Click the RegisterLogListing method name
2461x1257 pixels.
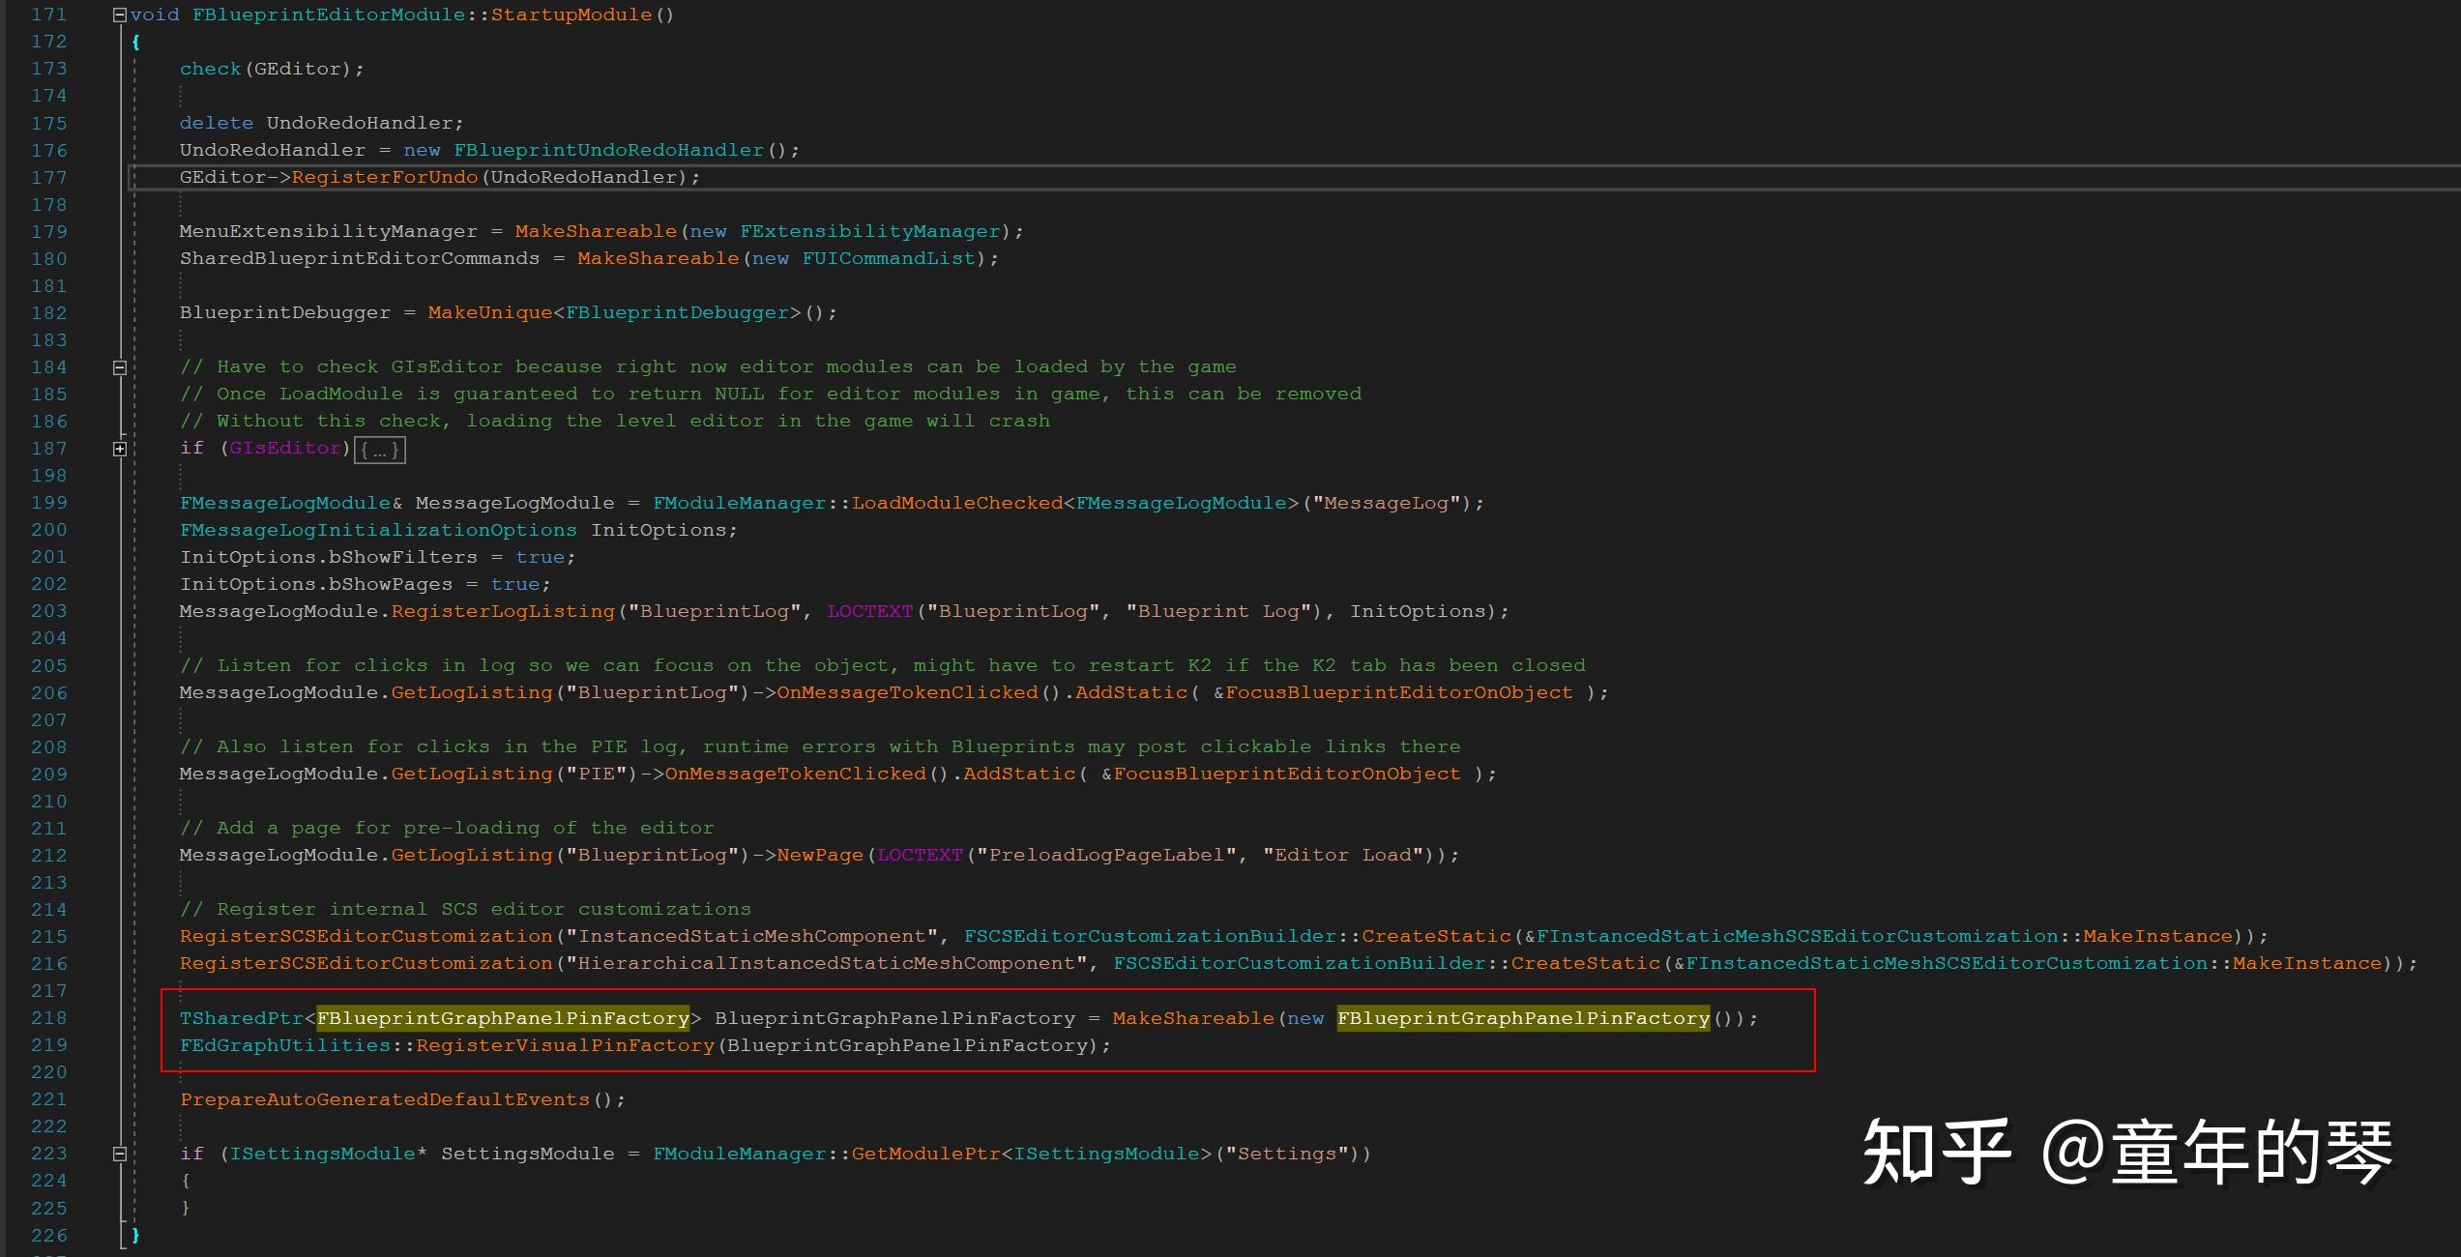(x=503, y=611)
